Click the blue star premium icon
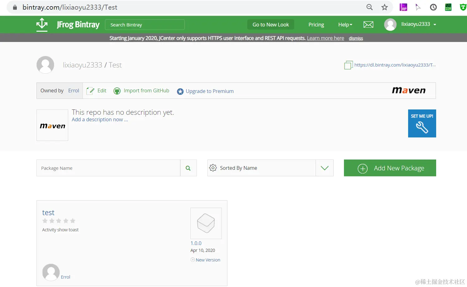Viewport: 467px width, 287px height. (x=180, y=91)
